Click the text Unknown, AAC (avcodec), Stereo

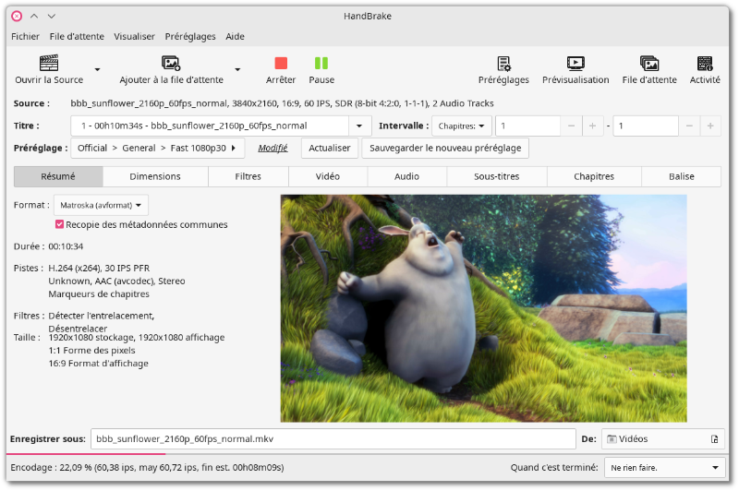click(x=116, y=281)
